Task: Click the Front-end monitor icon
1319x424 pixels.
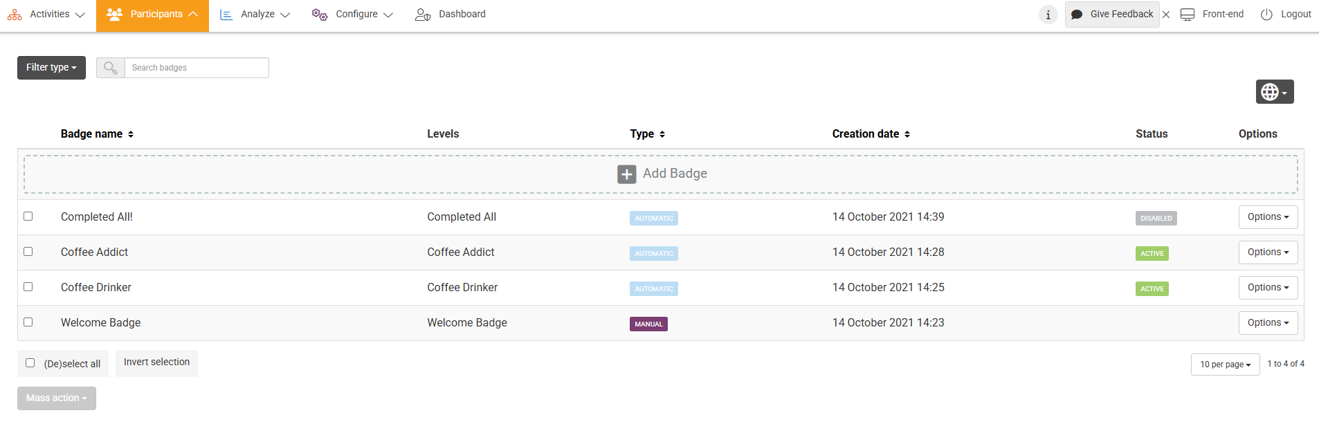Action: [1188, 15]
